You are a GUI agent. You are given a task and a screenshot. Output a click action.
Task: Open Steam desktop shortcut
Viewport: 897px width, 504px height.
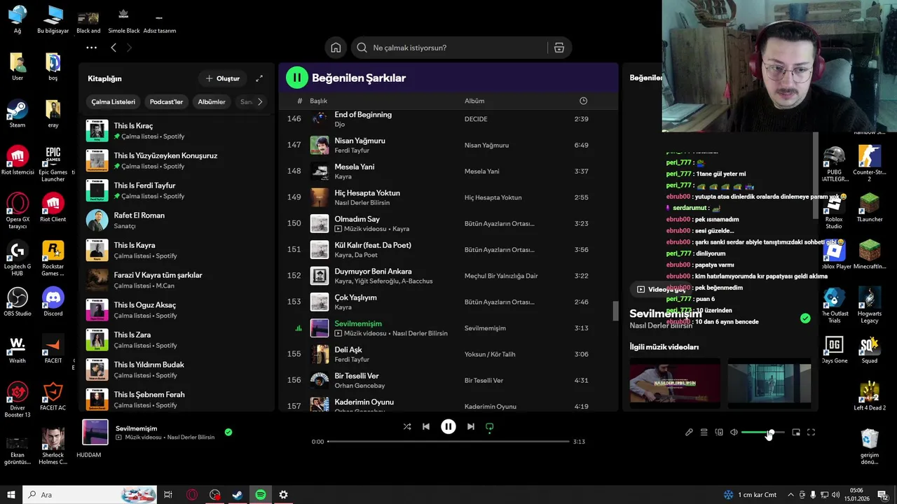(17, 114)
